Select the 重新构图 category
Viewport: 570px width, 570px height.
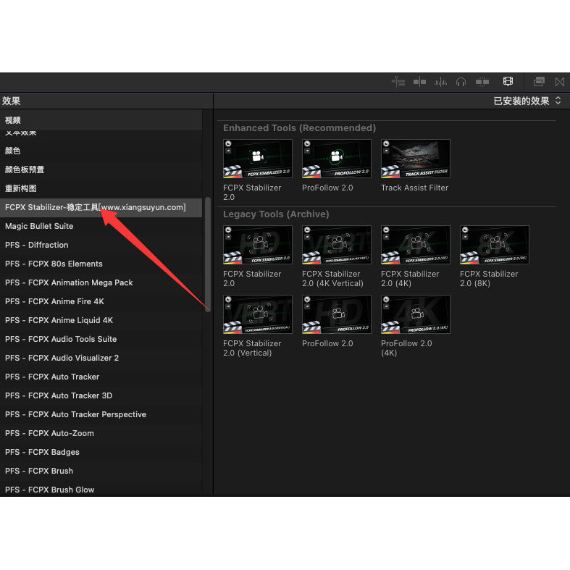[101, 188]
